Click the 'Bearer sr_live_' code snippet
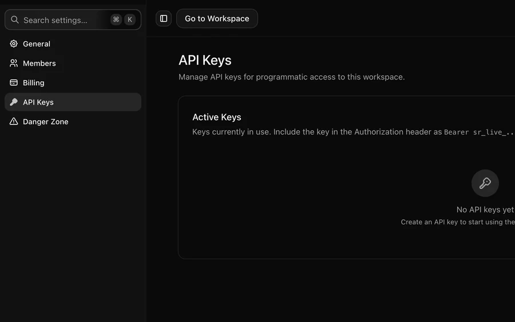This screenshot has height=322, width=515. coord(479,132)
